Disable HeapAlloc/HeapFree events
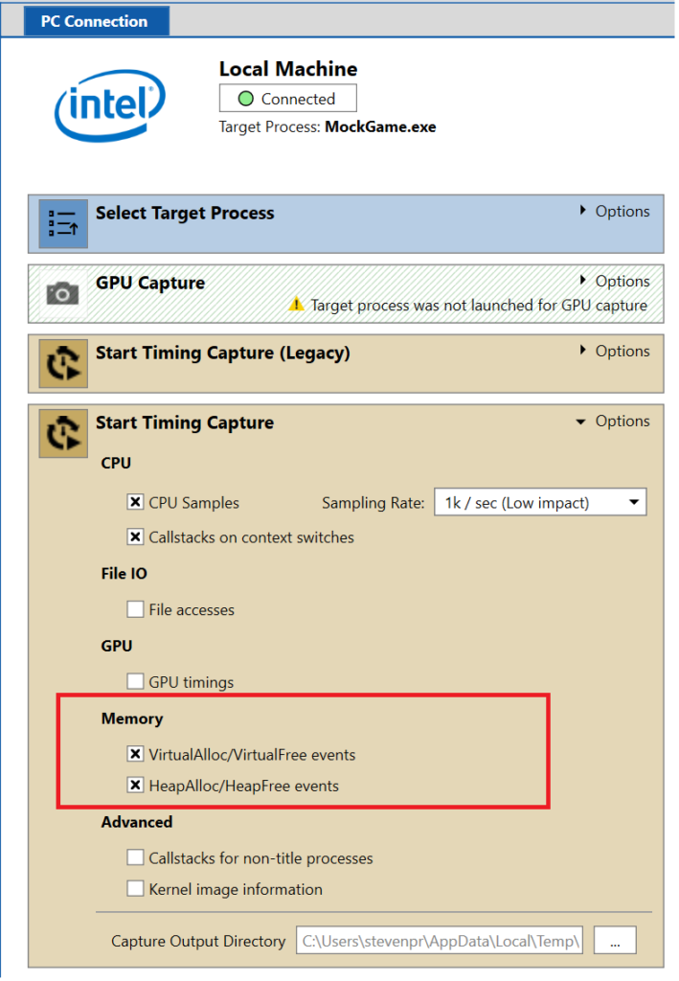 [x=135, y=786]
